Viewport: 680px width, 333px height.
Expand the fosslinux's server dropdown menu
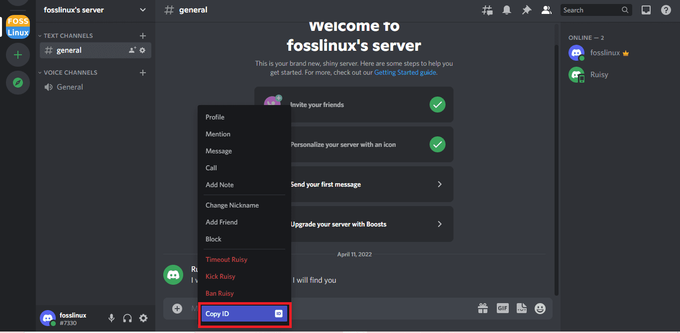tap(143, 10)
